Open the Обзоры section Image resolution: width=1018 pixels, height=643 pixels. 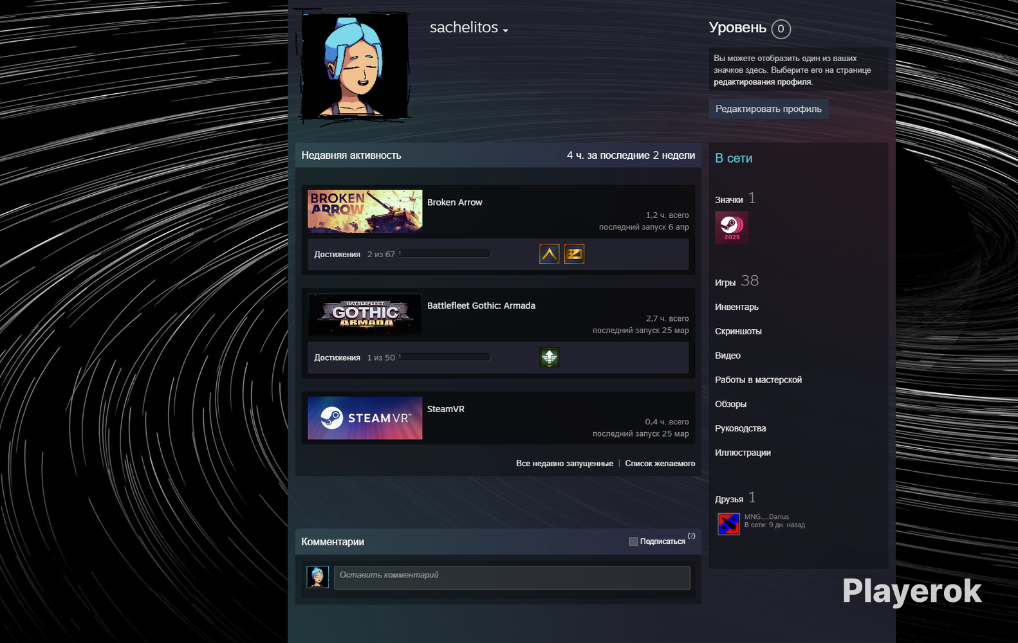[731, 404]
